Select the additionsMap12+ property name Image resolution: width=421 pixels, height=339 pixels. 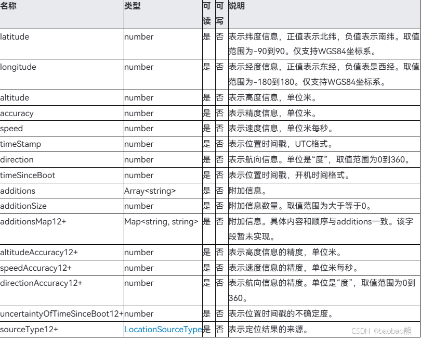(33, 222)
